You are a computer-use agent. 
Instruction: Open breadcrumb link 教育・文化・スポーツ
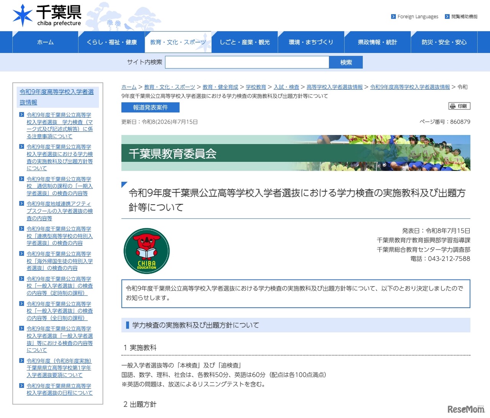[170, 87]
